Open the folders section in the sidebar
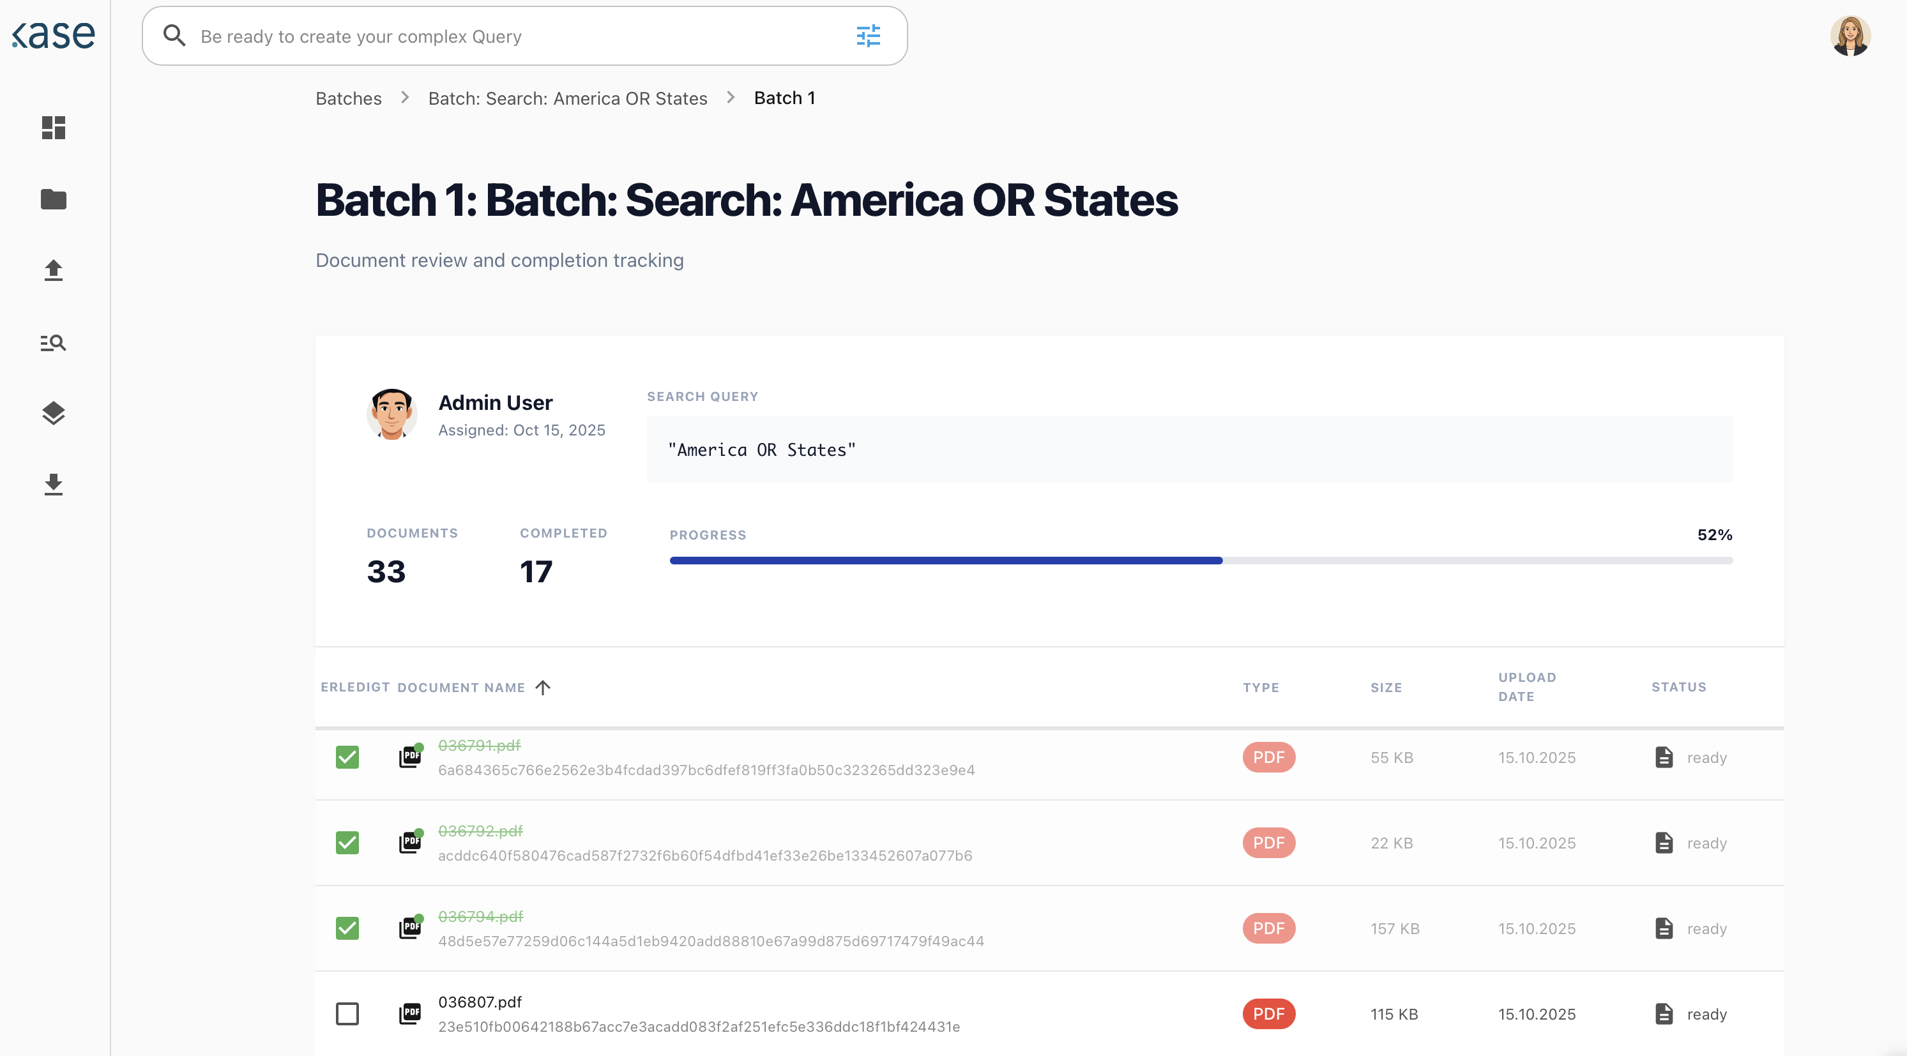 (52, 199)
